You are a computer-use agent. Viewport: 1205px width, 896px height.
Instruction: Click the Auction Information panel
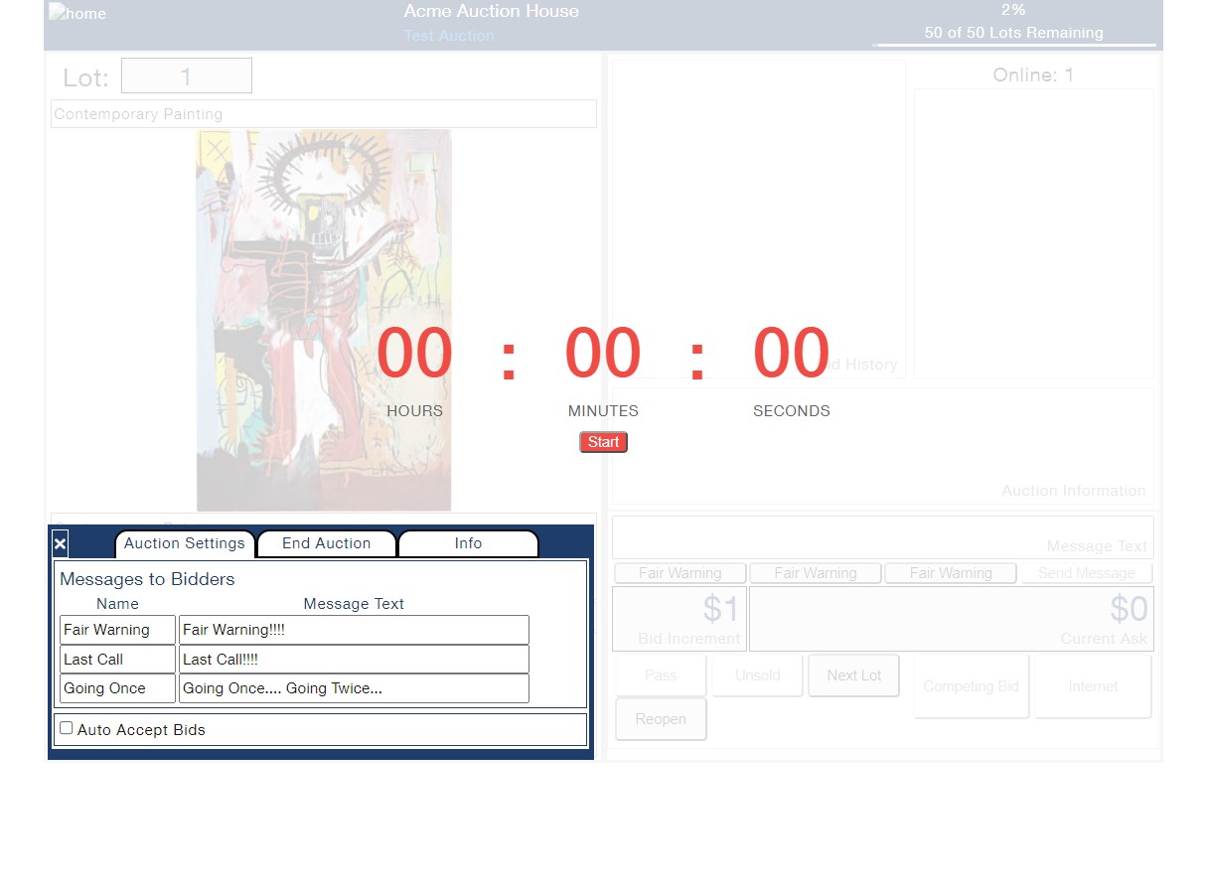(883, 446)
